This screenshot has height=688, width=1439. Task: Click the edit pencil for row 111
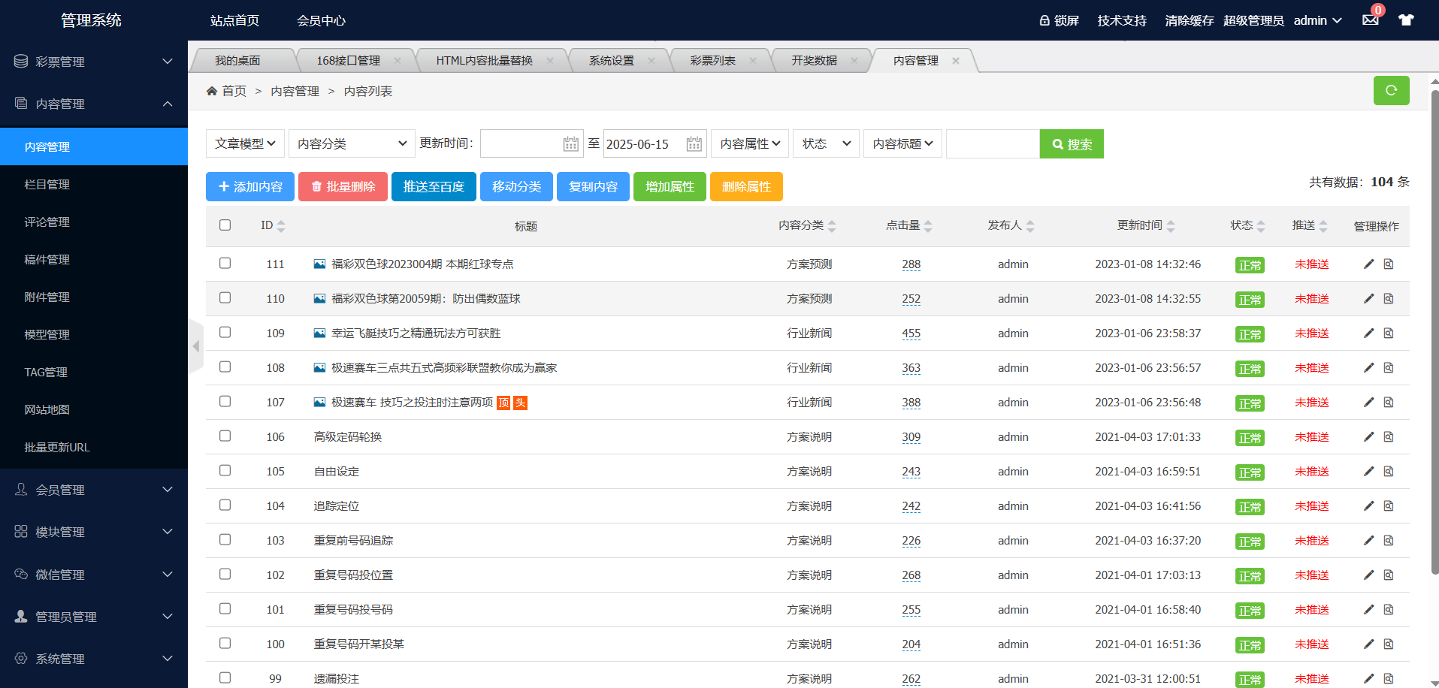[1368, 264]
